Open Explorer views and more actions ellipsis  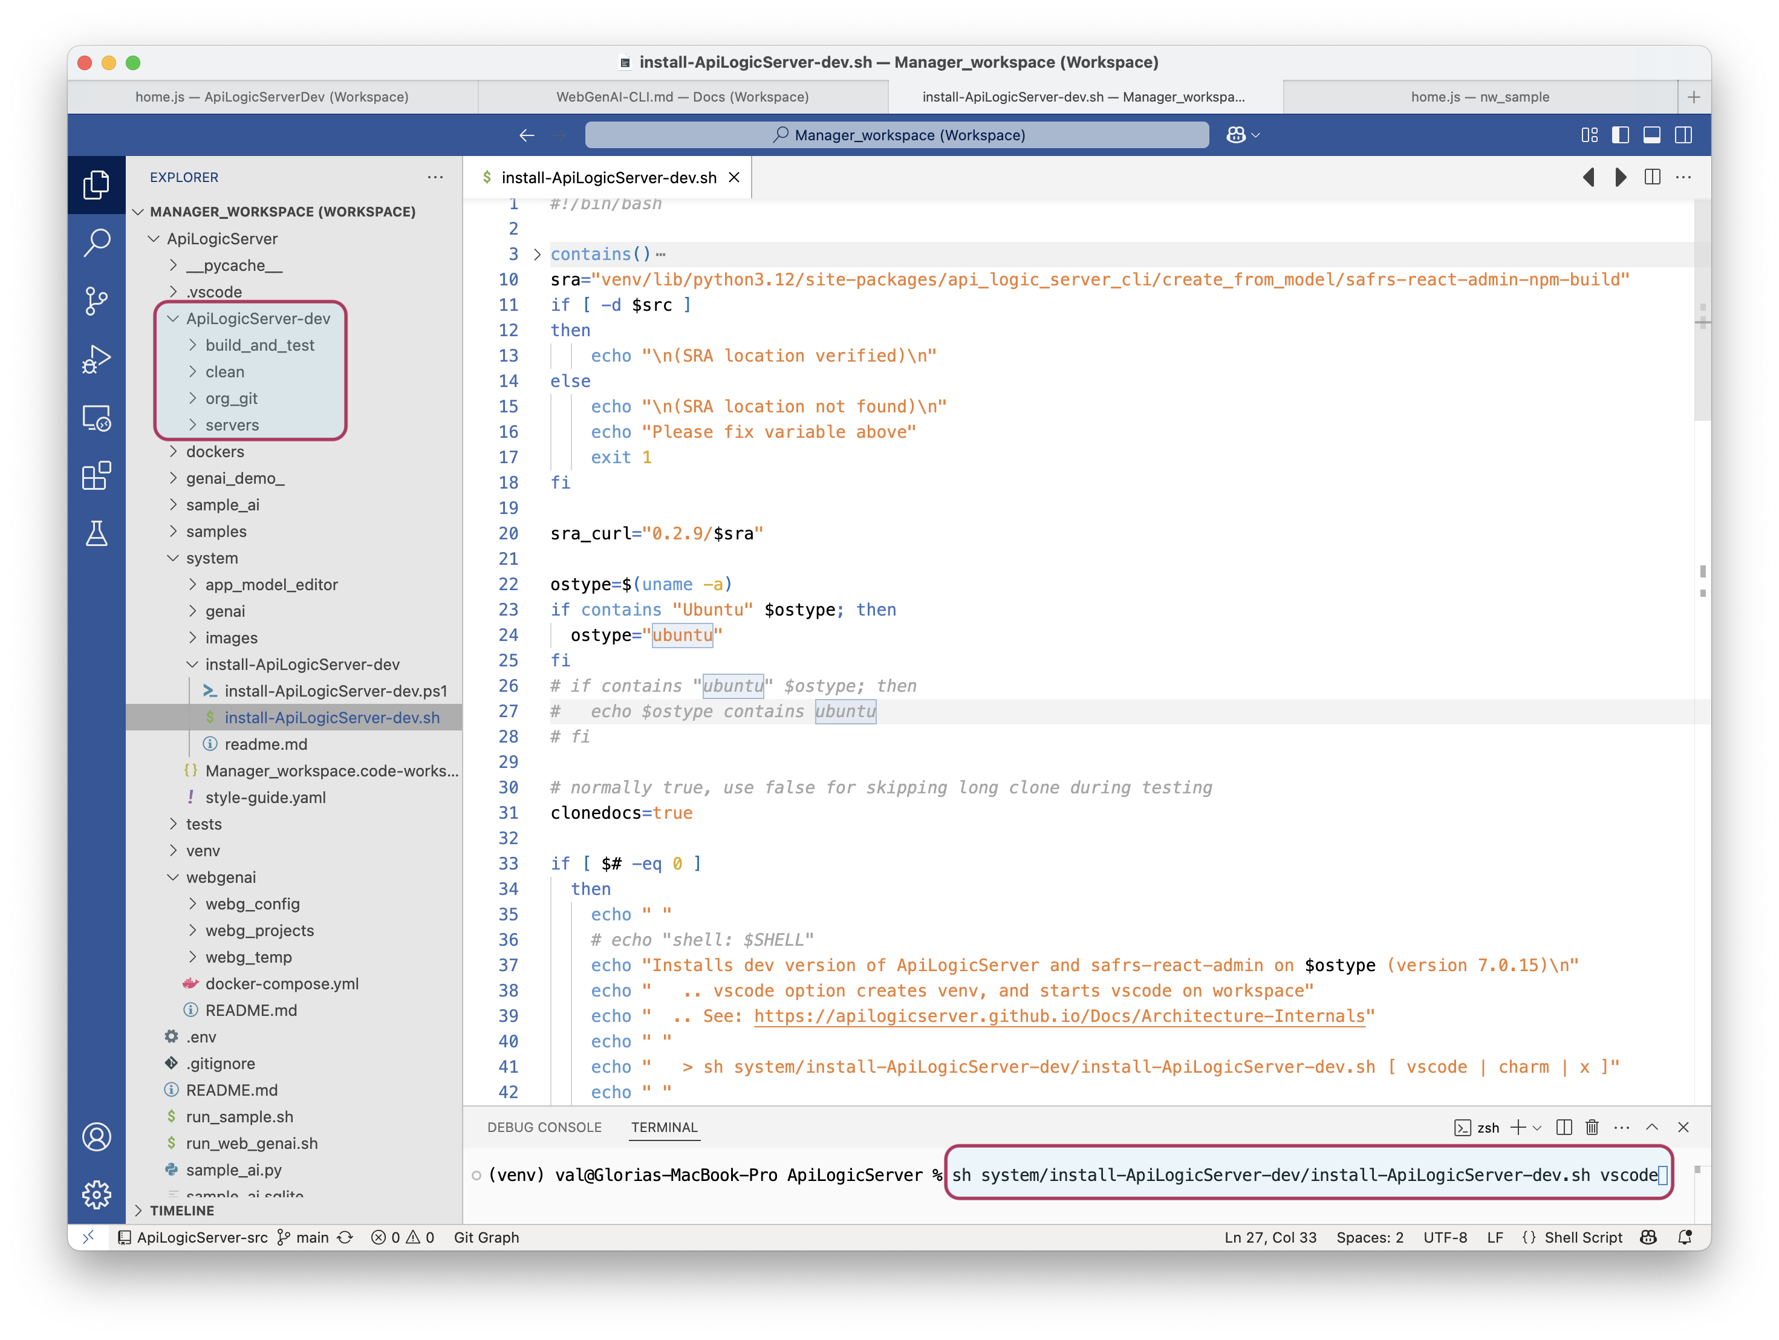[435, 177]
